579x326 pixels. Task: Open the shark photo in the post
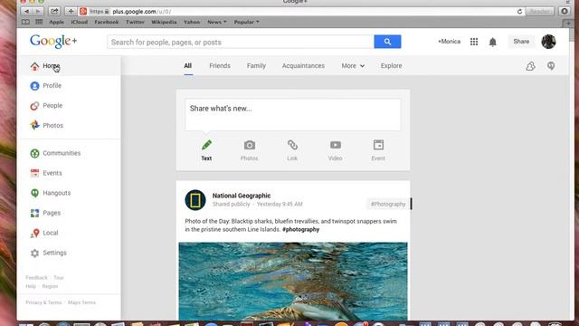click(x=293, y=282)
